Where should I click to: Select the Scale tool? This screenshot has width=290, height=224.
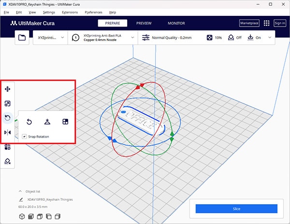point(7,103)
